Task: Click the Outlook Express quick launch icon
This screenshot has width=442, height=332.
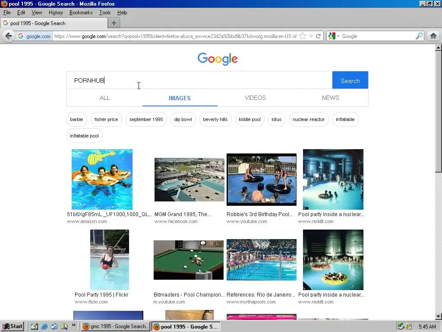Action: [54, 327]
